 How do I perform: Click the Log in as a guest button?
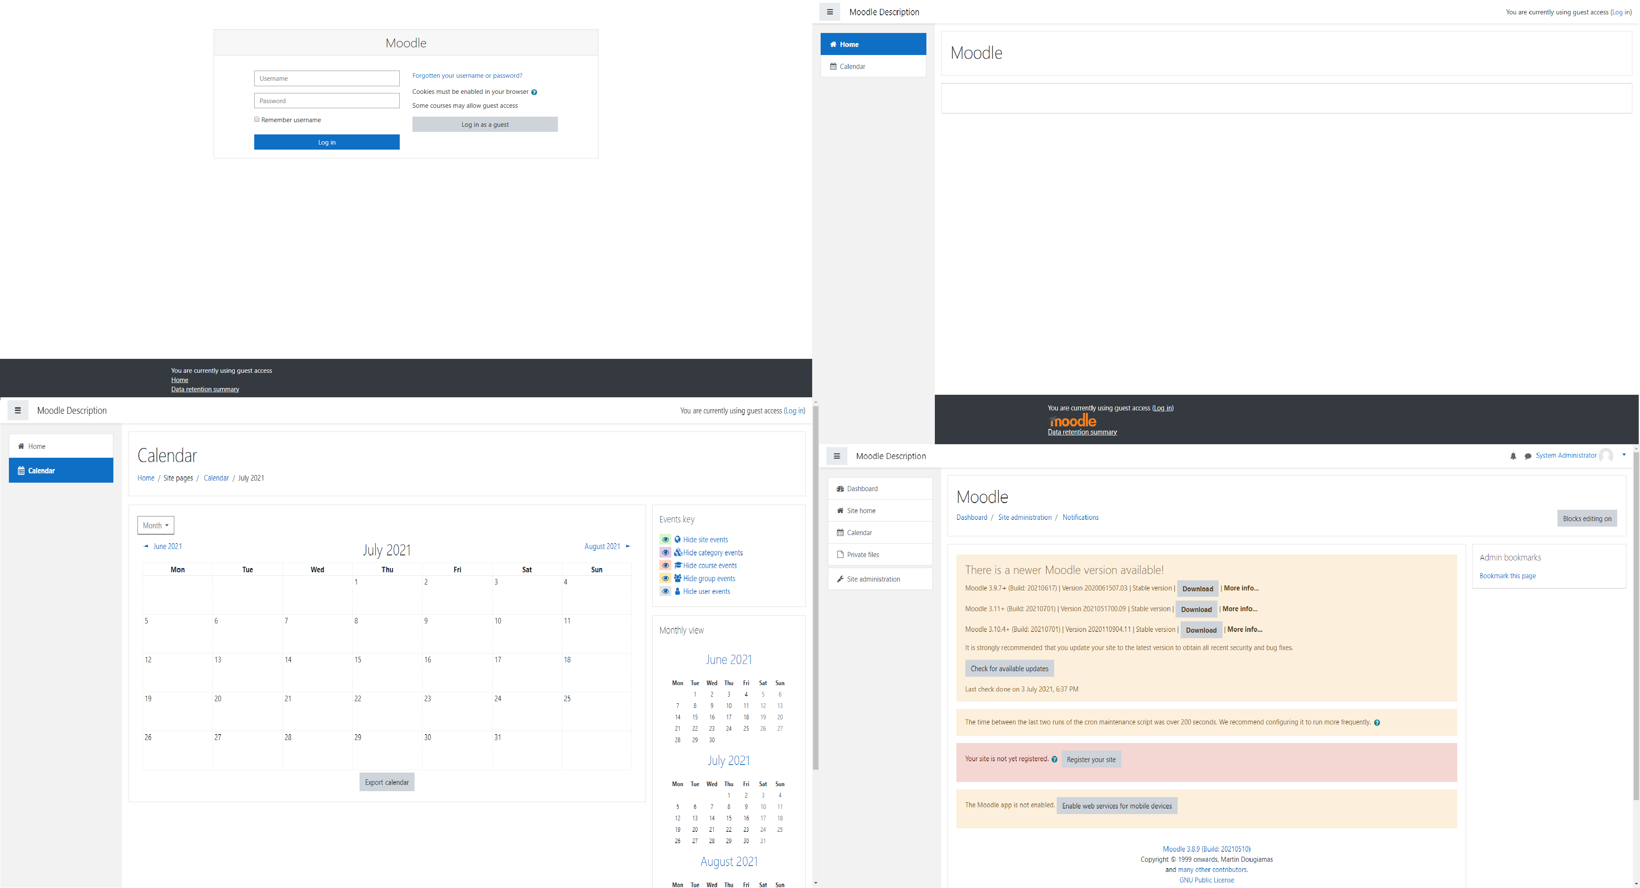pyautogui.click(x=484, y=125)
